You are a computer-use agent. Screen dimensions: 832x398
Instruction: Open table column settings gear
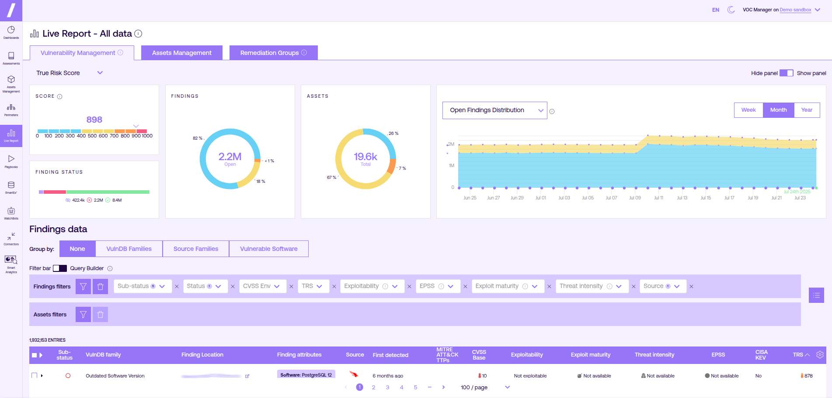click(820, 355)
